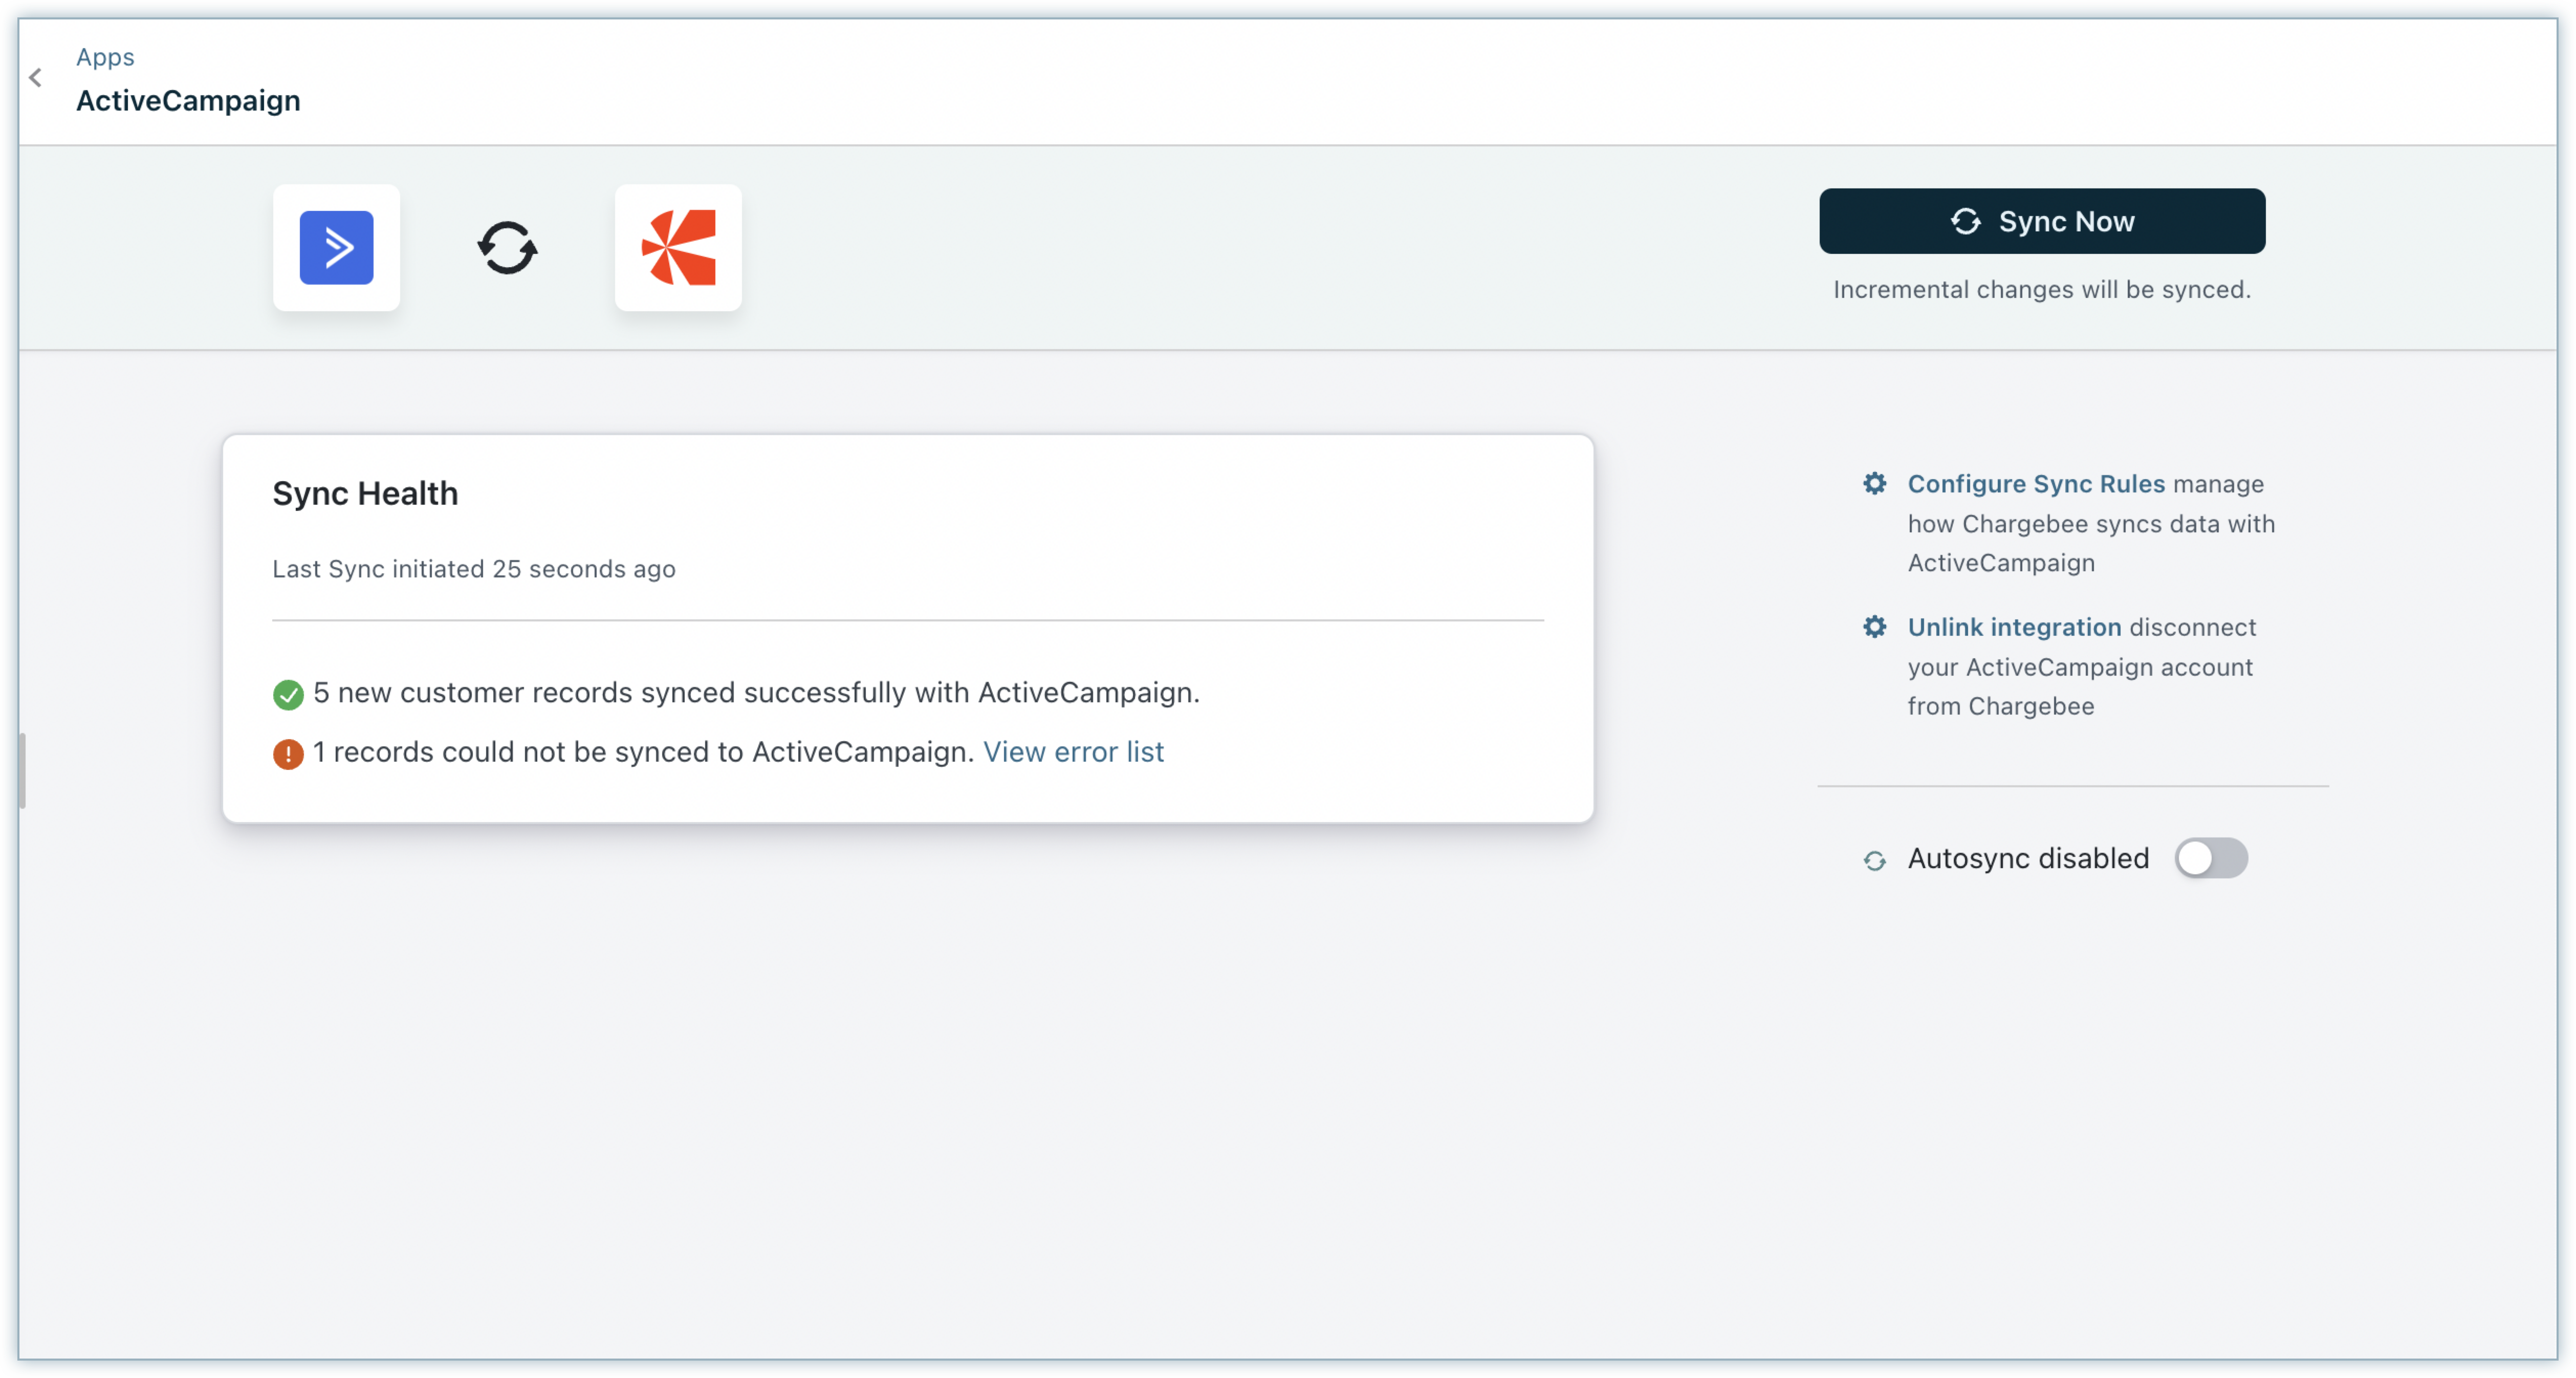Click the Unlink integration link
Image resolution: width=2576 pixels, height=1378 pixels.
[x=2013, y=627]
